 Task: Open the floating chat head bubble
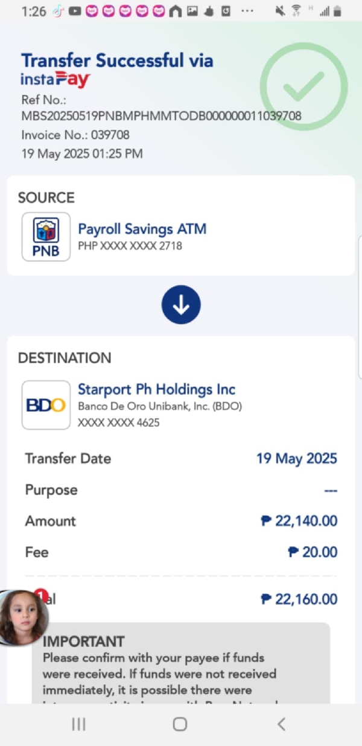23,617
